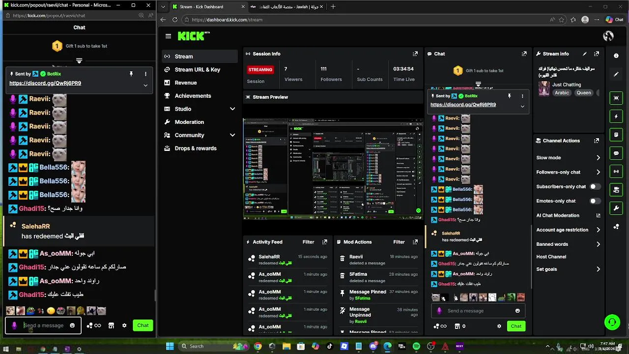Screen dimensions: 629x354
Task: Click the wrench icon in right toolbar
Action: pyautogui.click(x=616, y=208)
